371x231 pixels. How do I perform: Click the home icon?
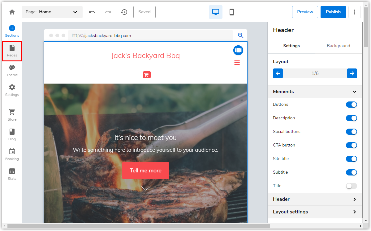point(12,12)
